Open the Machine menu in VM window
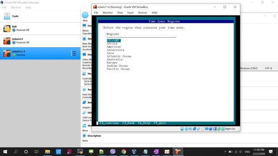278x156 pixels. (x=108, y=13)
